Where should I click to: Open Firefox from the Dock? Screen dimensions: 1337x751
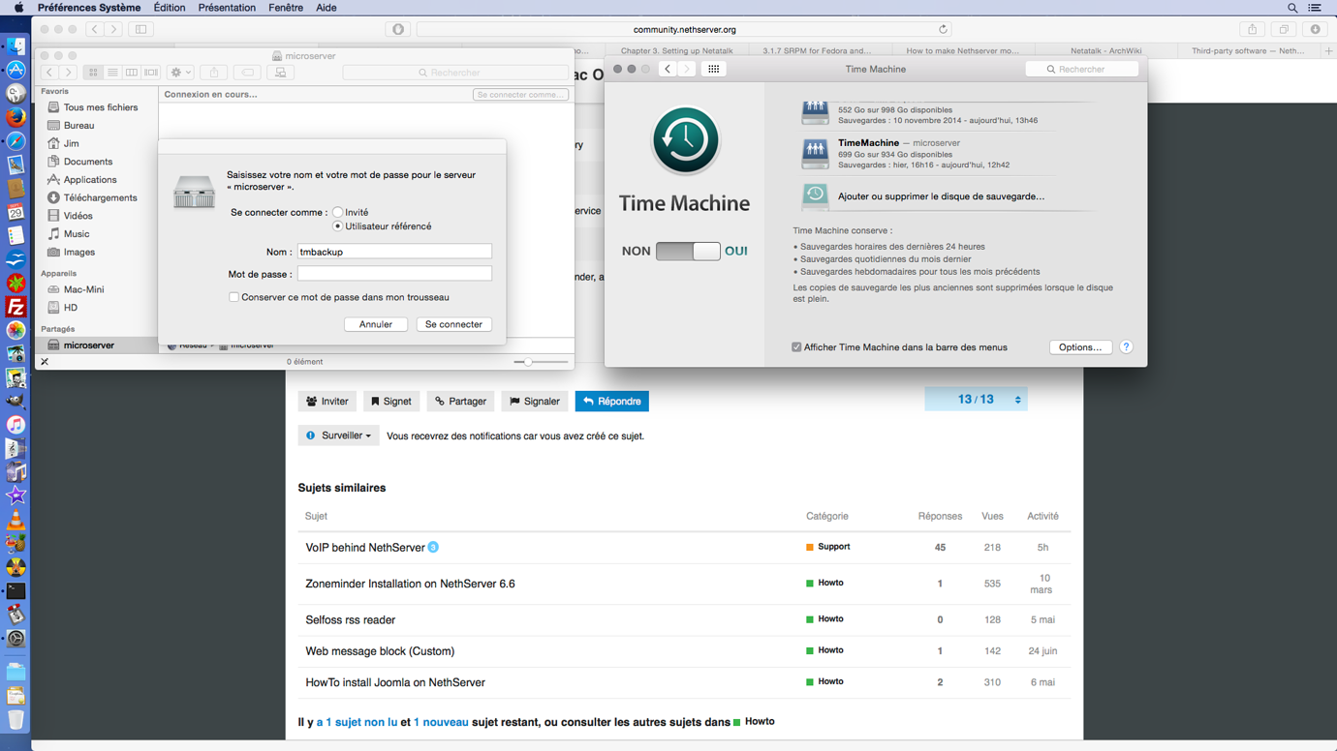point(16,117)
